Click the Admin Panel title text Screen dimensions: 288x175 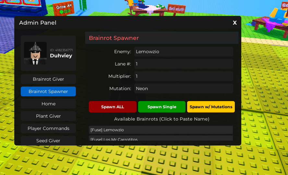click(x=38, y=23)
